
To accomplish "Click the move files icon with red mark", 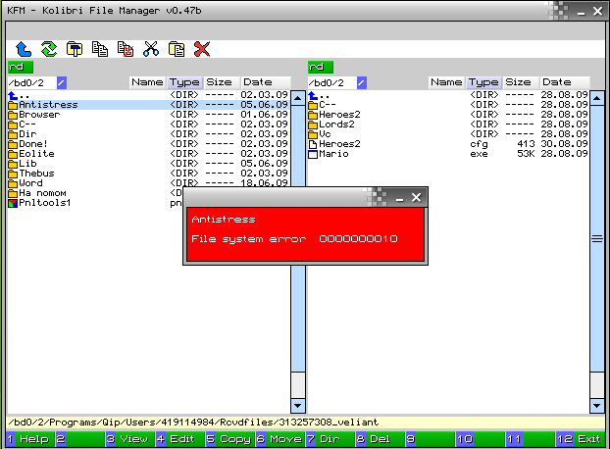I will (126, 48).
